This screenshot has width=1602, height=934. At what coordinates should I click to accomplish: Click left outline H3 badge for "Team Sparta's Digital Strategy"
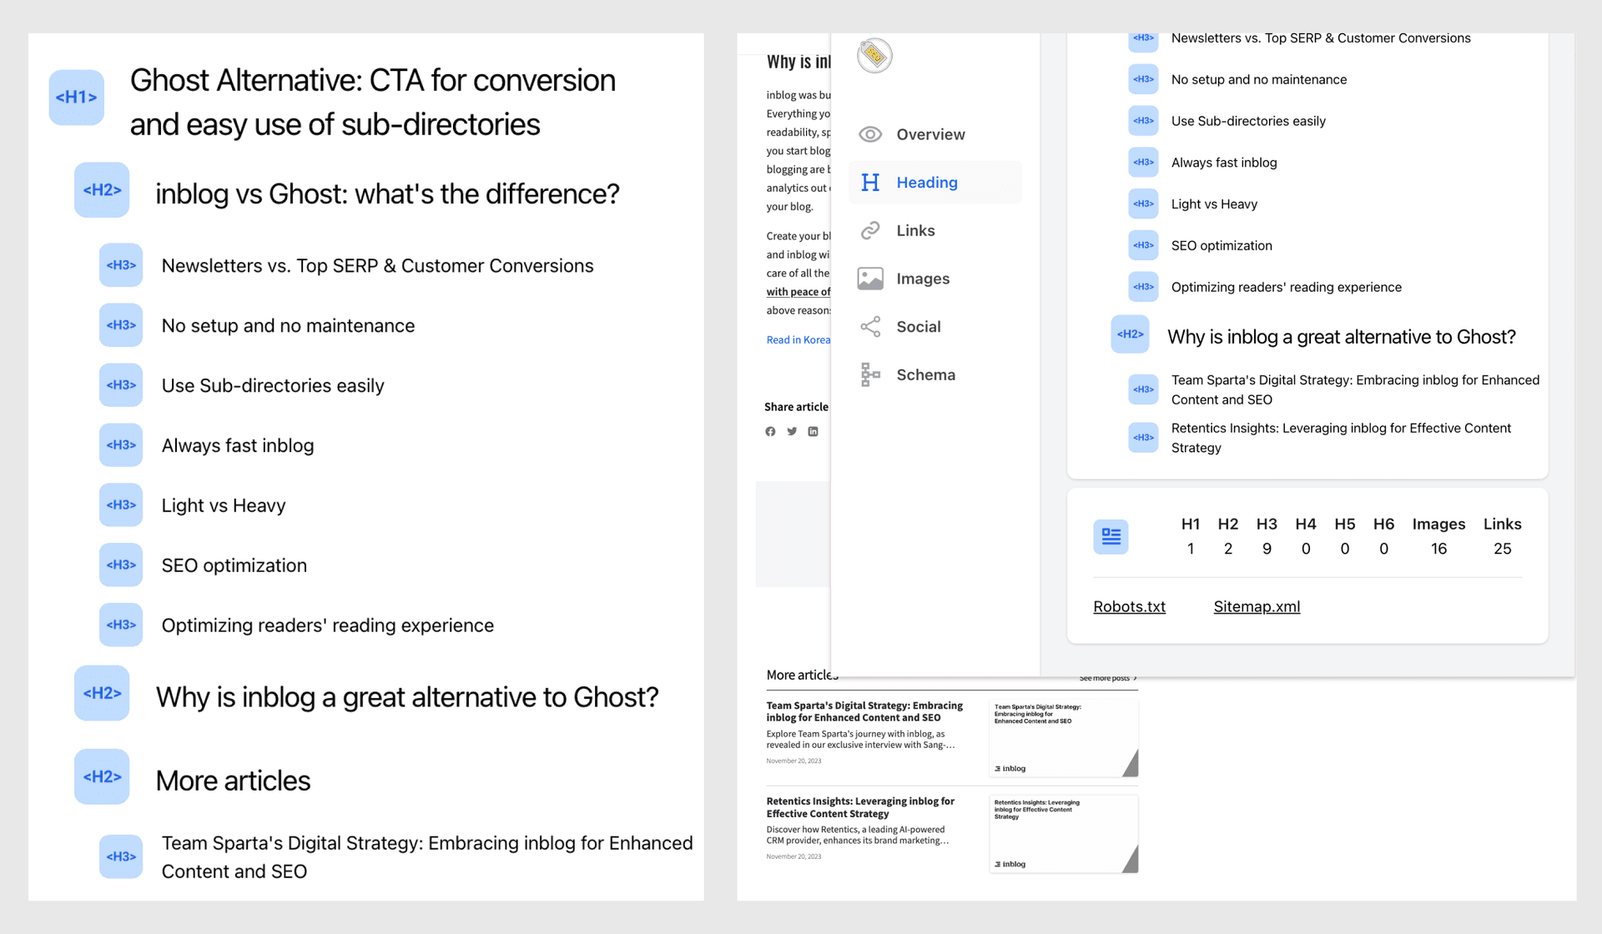(x=121, y=857)
